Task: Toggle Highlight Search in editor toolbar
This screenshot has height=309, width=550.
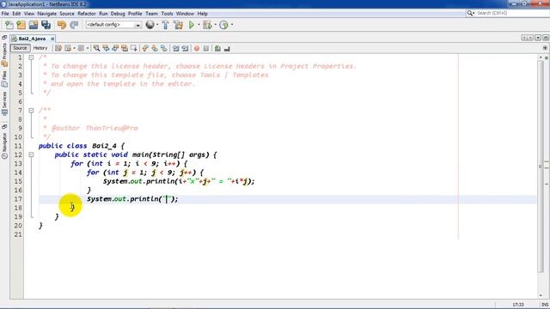Action: pos(125,48)
